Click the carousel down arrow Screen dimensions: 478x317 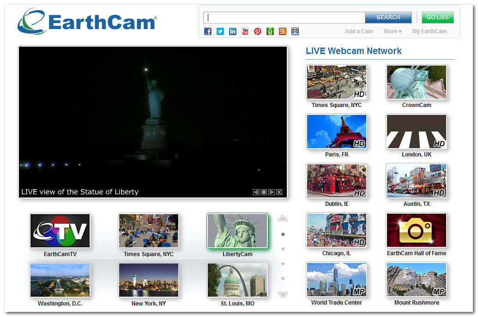pyautogui.click(x=283, y=294)
